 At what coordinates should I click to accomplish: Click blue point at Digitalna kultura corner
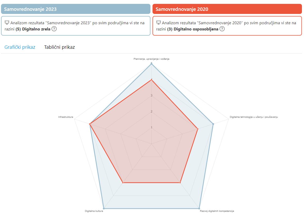[x=104, y=209]
